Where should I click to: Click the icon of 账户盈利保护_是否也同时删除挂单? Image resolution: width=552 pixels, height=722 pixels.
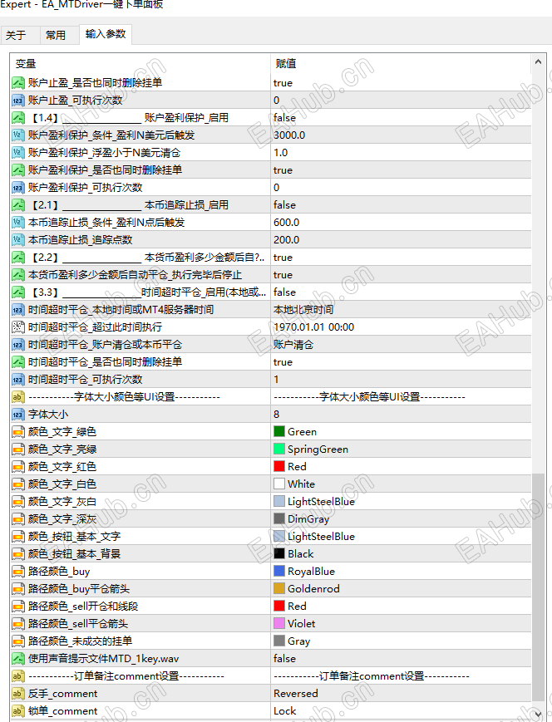[18, 170]
